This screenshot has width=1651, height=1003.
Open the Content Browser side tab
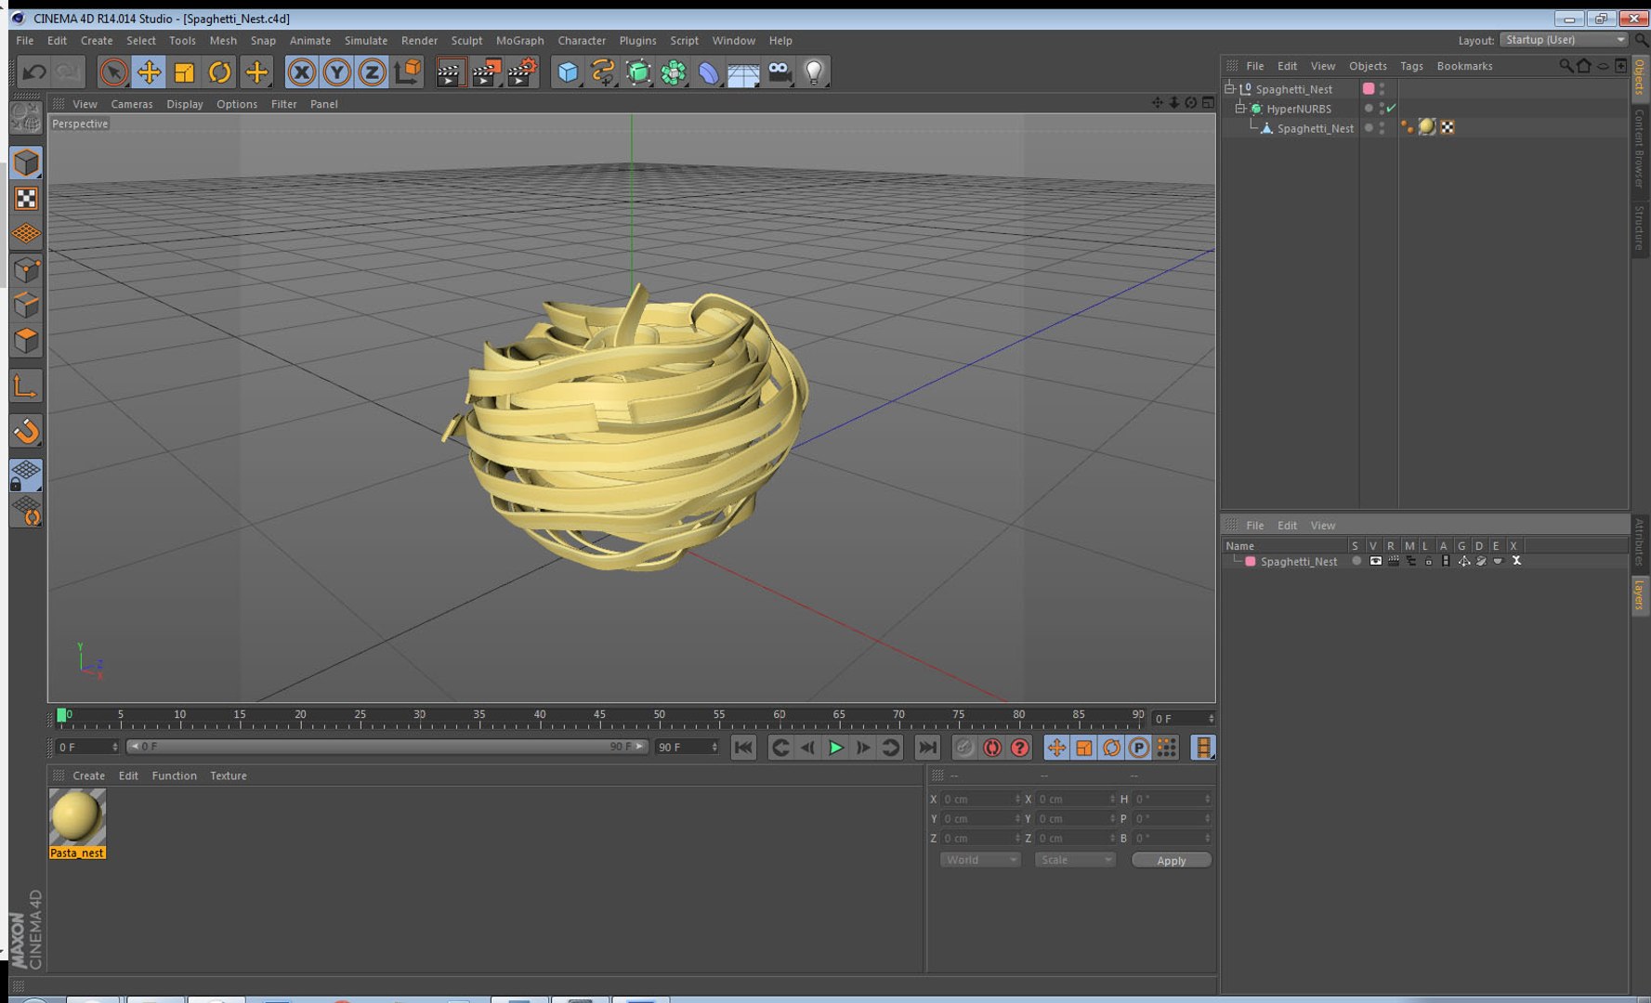point(1640,149)
